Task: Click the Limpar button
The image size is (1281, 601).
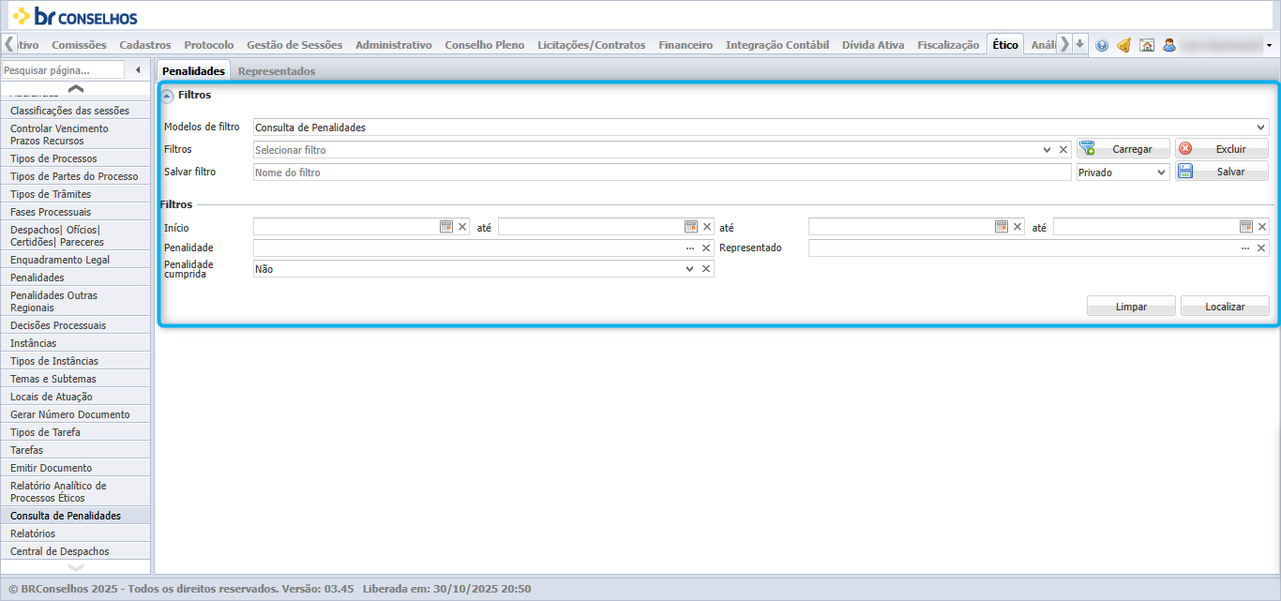Action: click(x=1131, y=307)
